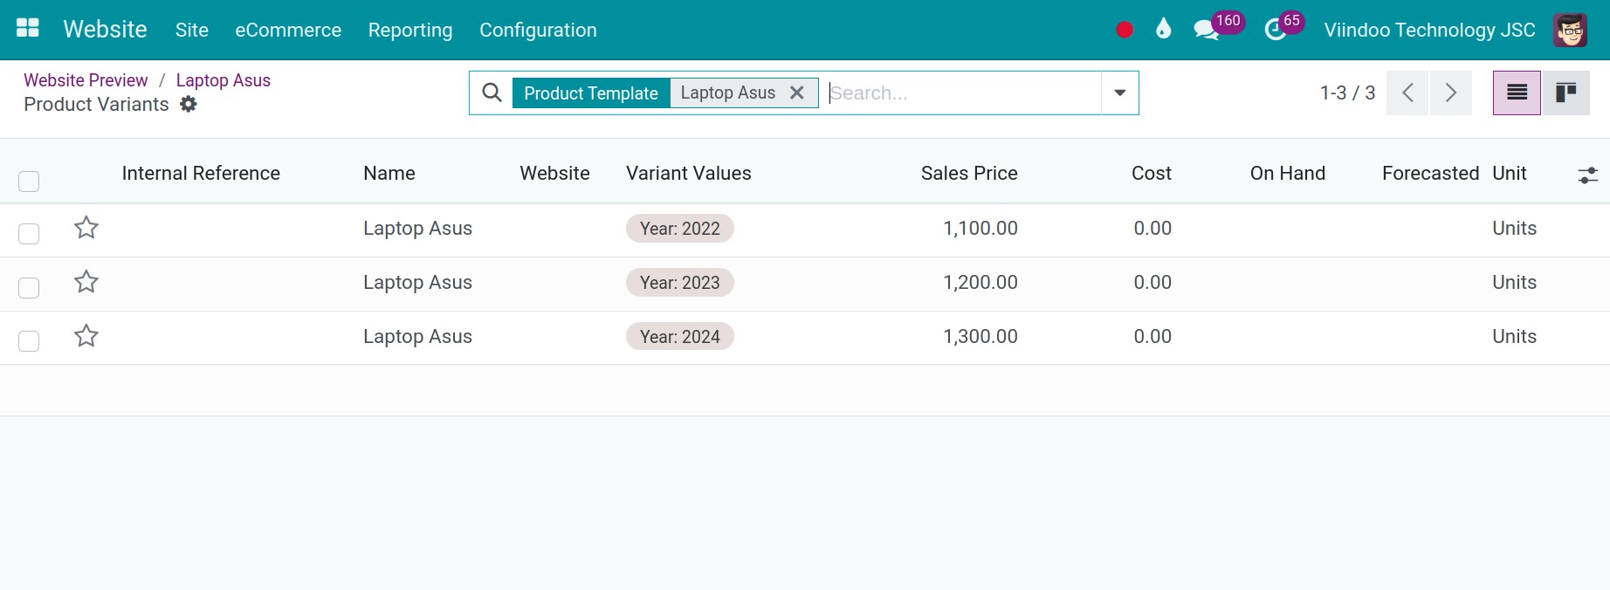Open the 1,100.00 sales price cell
Screen dimensions: 1610x590
click(980, 229)
